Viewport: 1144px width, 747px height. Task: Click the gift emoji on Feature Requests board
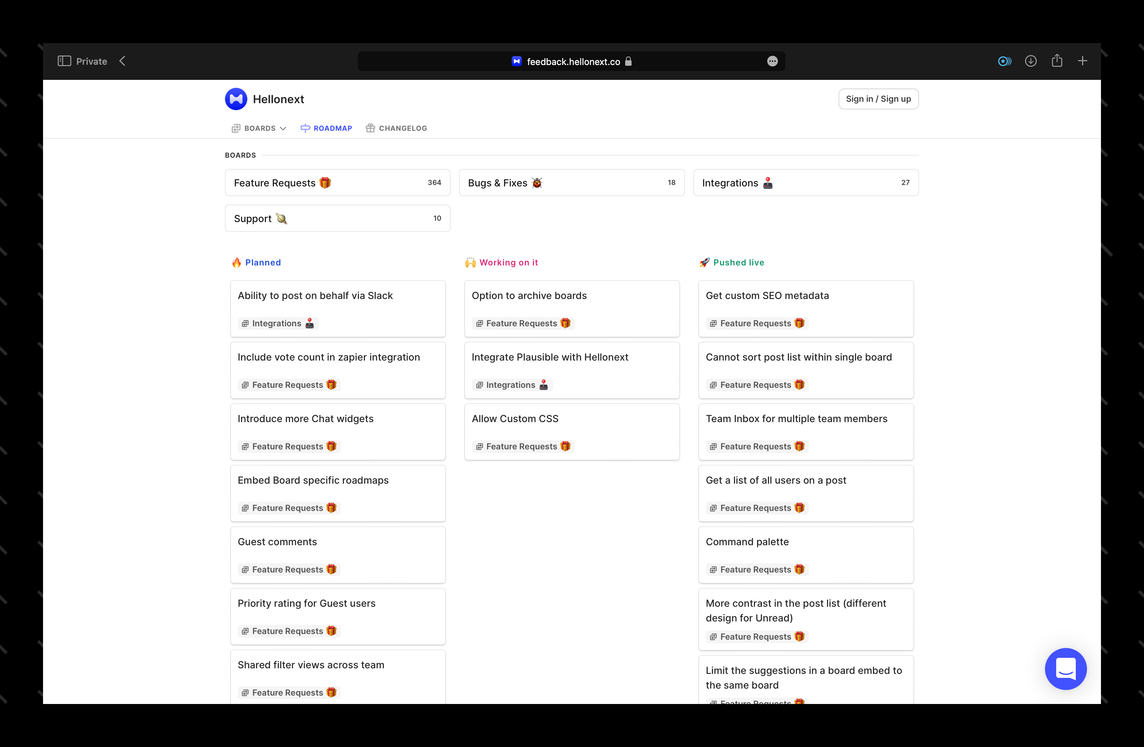point(325,183)
